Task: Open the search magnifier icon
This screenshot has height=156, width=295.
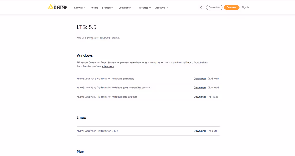Action: (201, 8)
